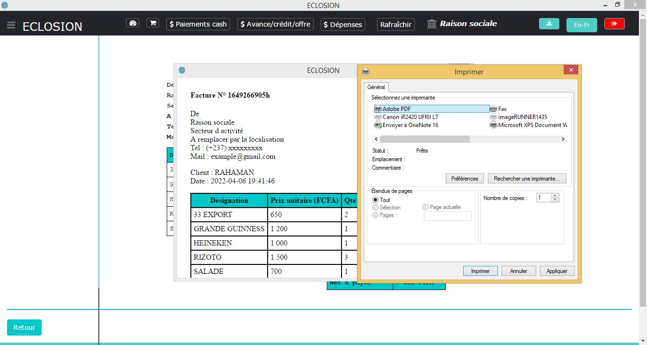The width and height of the screenshot is (647, 345).
Task: Open the hamburger menu beside ECLOSION
Action: pos(11,25)
